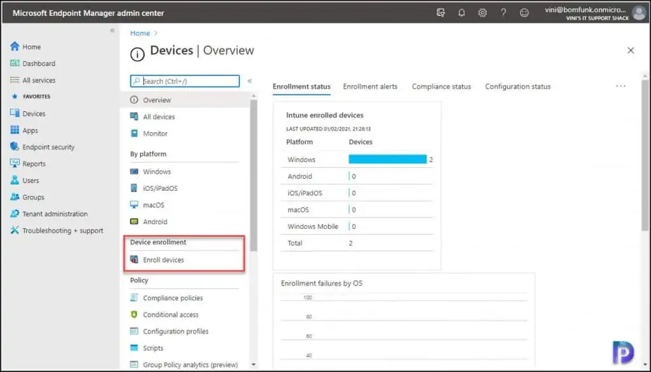This screenshot has width=651, height=372.
Task: Collapse the left navigation sidebar
Action: [x=112, y=31]
